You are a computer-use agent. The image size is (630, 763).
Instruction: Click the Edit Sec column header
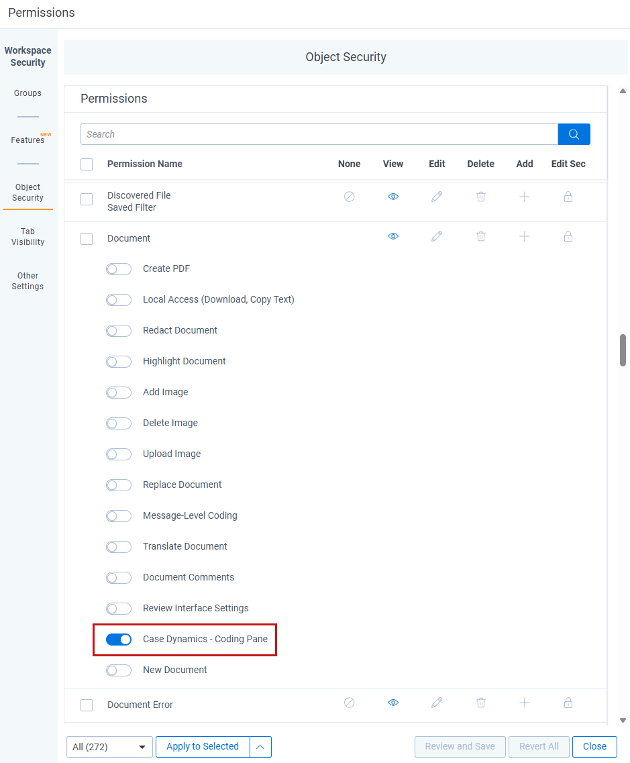click(x=568, y=164)
